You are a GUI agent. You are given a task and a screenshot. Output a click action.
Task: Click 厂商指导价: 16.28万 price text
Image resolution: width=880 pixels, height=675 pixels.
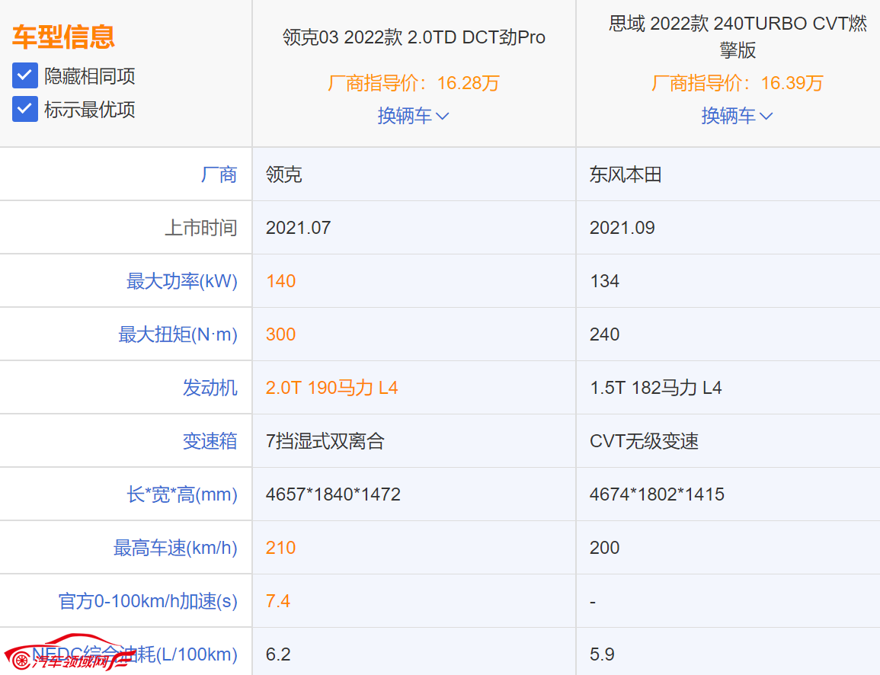(414, 83)
